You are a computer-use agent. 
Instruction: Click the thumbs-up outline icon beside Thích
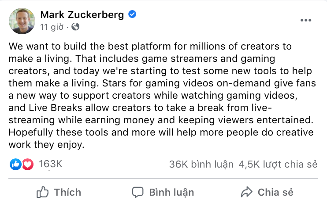pos(42,192)
